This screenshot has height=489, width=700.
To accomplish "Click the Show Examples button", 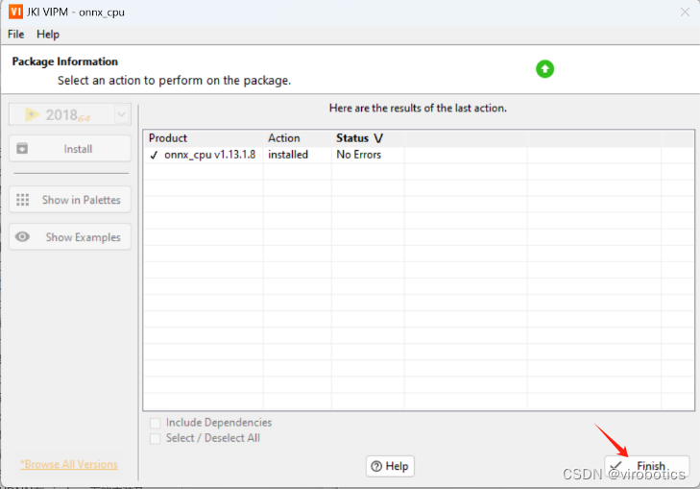I will (x=70, y=237).
